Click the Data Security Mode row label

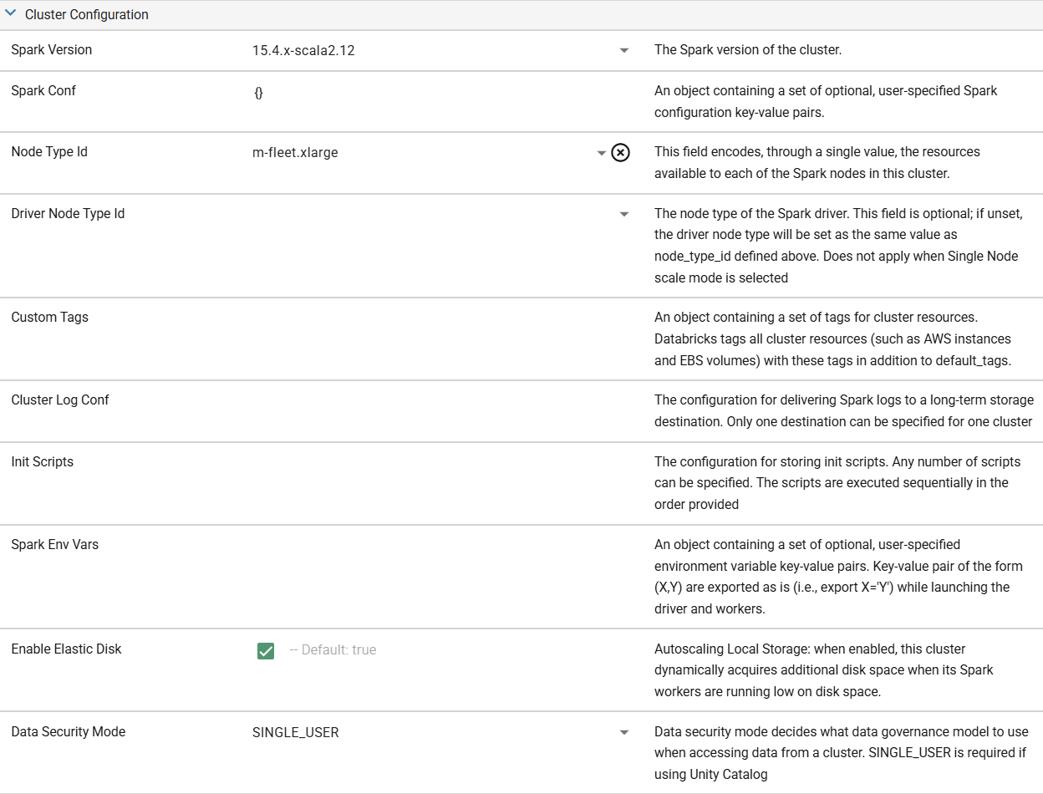[x=68, y=732]
